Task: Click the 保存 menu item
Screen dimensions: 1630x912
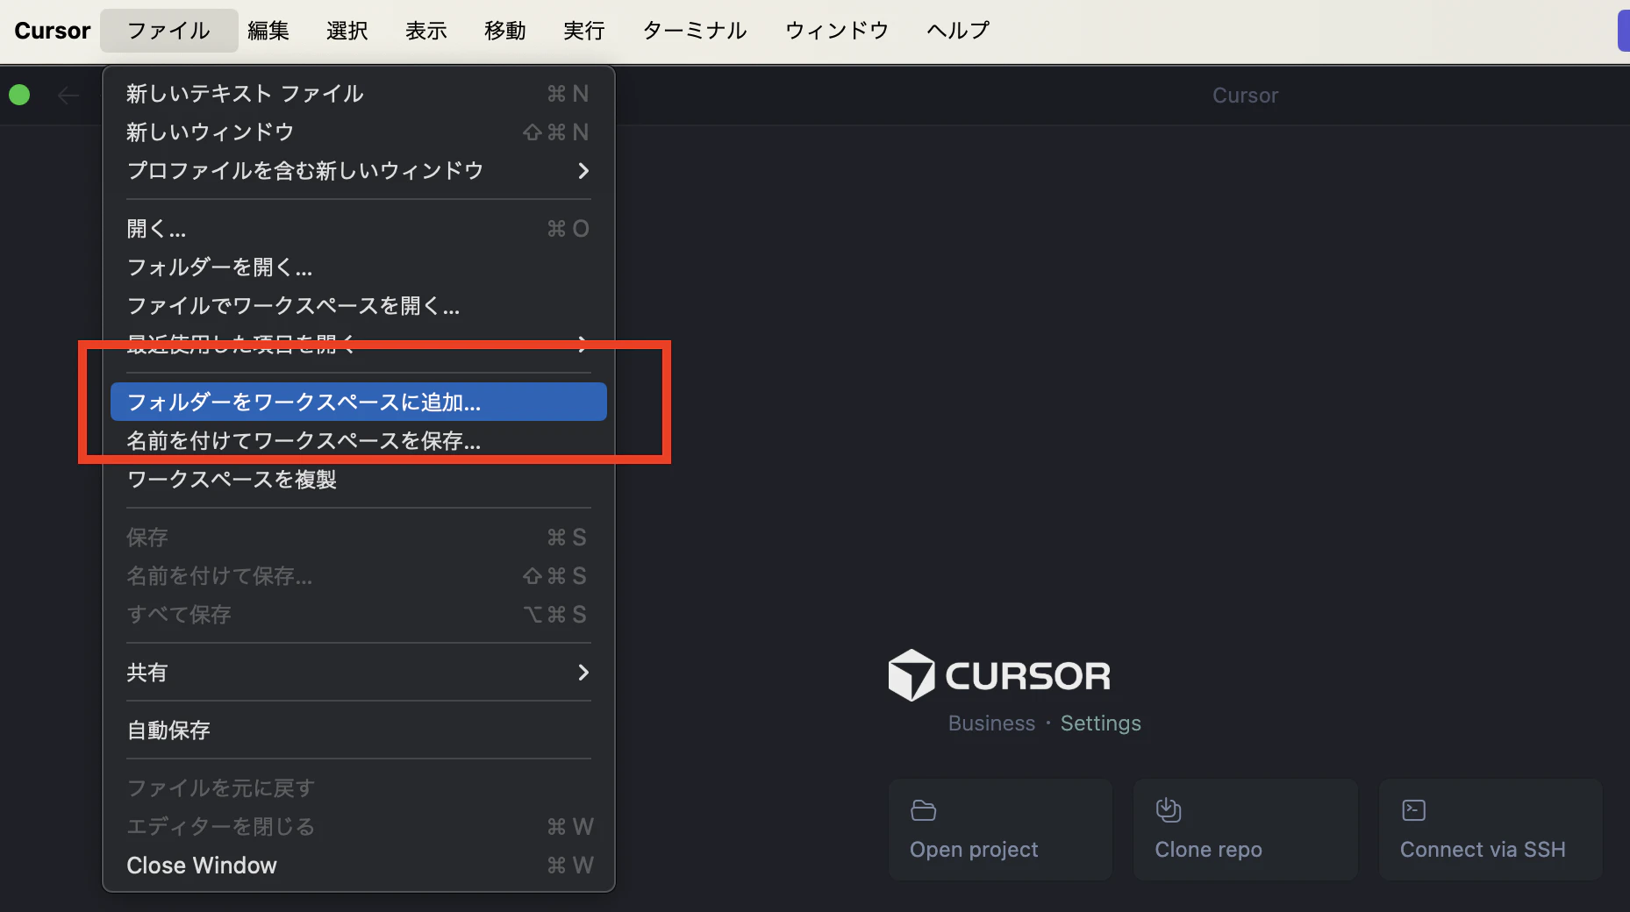Action: [359, 538]
